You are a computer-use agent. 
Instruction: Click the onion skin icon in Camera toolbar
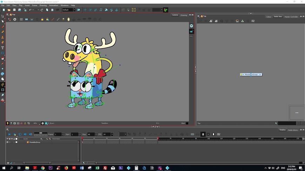click(68, 19)
